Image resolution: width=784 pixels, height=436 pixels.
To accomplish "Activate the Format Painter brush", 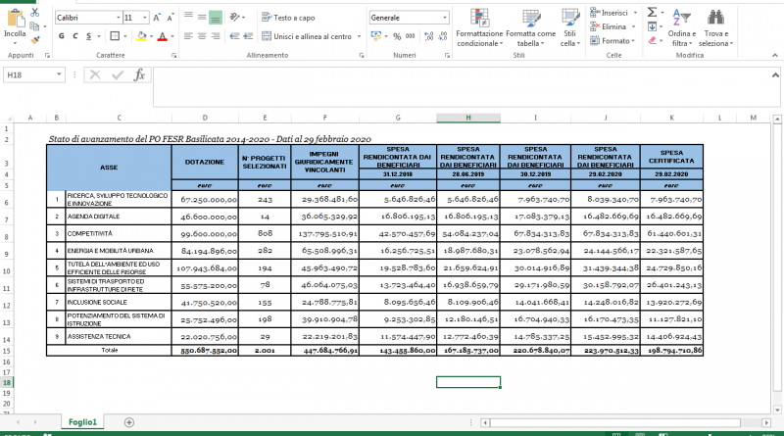I will pyautogui.click(x=34, y=39).
